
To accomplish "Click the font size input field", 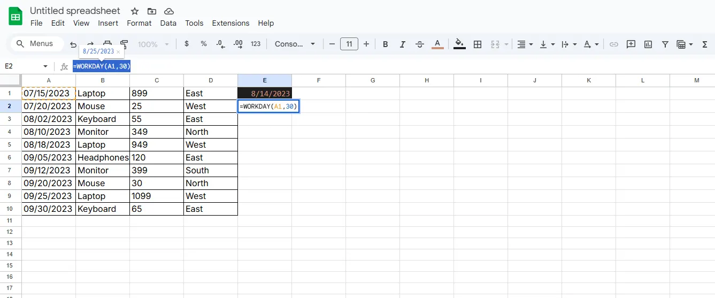I will point(349,44).
